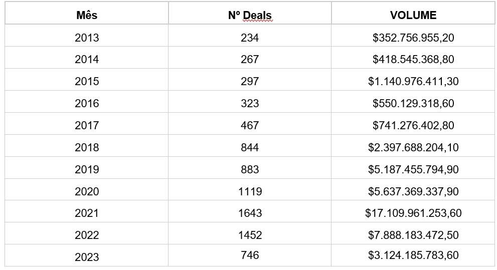Click the 1119 deals cell
The height and width of the screenshot is (270, 497).
250,191
